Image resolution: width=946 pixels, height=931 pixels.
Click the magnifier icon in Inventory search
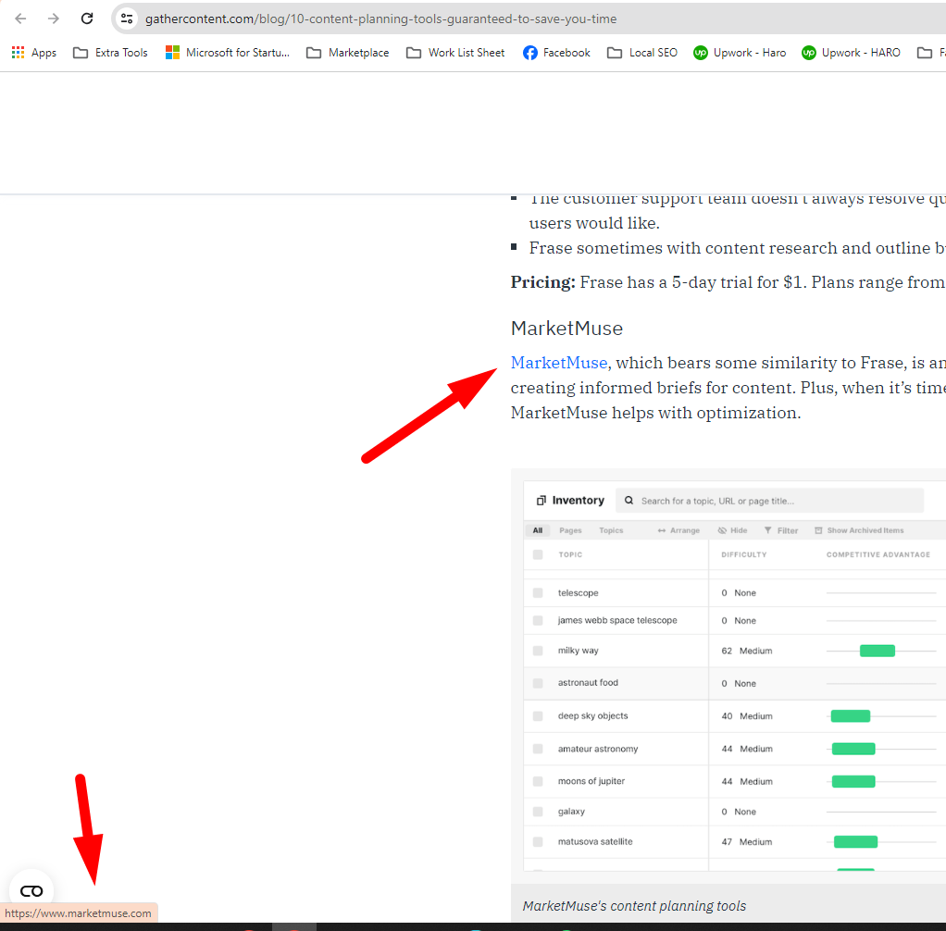tap(629, 501)
